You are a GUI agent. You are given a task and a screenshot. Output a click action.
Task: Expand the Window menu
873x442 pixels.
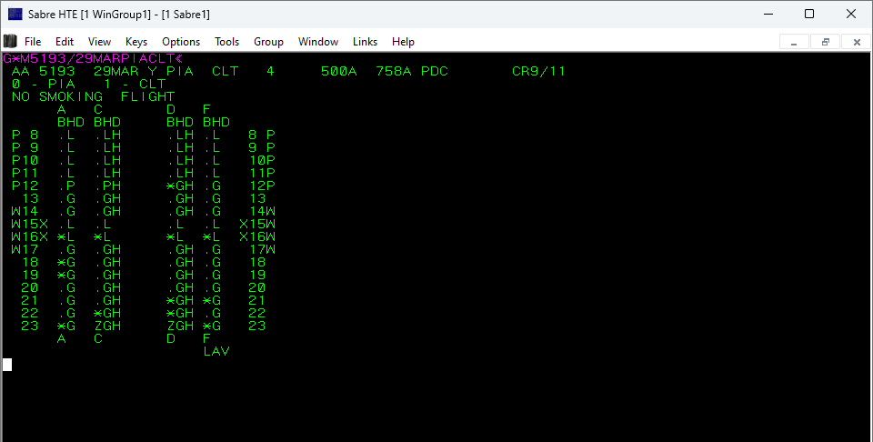pos(318,42)
